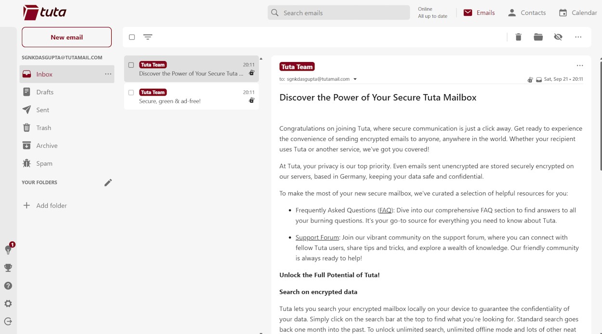The height and width of the screenshot is (334, 602).
Task: Open news via the lightbulb icon
Action: [x=8, y=249]
